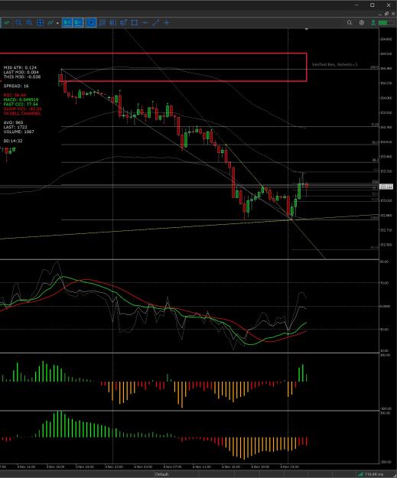Click the AVG: 965 text

point(14,122)
